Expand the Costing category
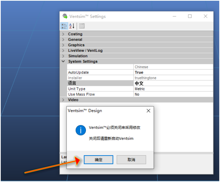The width and height of the screenshot is (220, 182). tap(63, 34)
